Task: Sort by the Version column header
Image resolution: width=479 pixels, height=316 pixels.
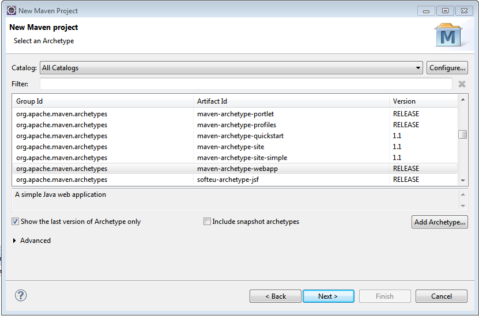Action: 424,101
